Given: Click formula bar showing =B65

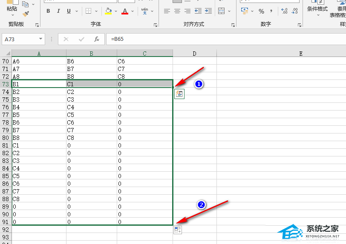Looking at the screenshot, I should pyautogui.click(x=226, y=39).
